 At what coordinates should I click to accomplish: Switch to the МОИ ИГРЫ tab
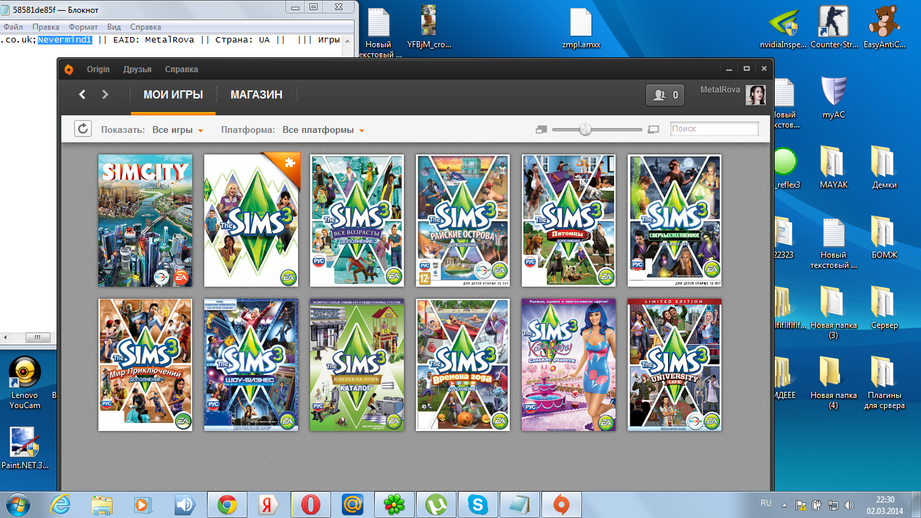(173, 95)
